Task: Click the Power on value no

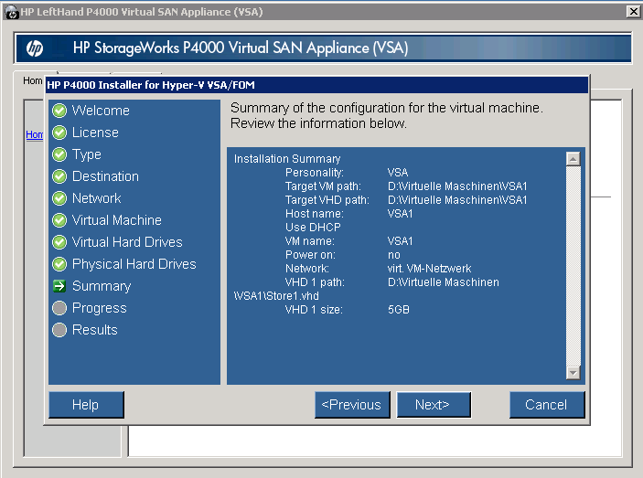Action: [x=394, y=255]
